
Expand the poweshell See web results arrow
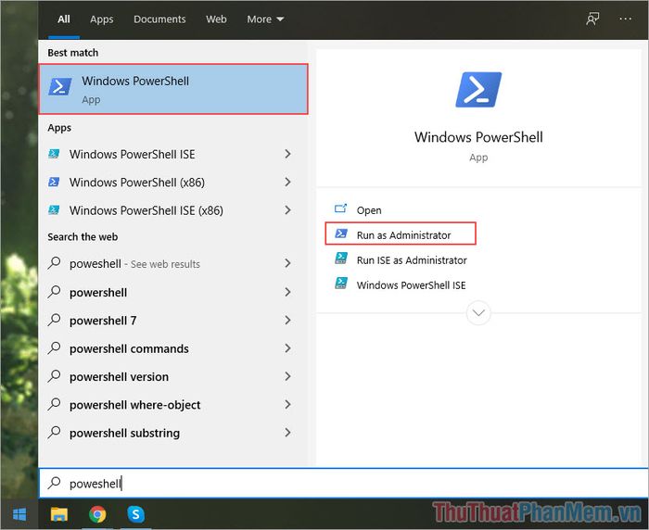click(x=287, y=263)
